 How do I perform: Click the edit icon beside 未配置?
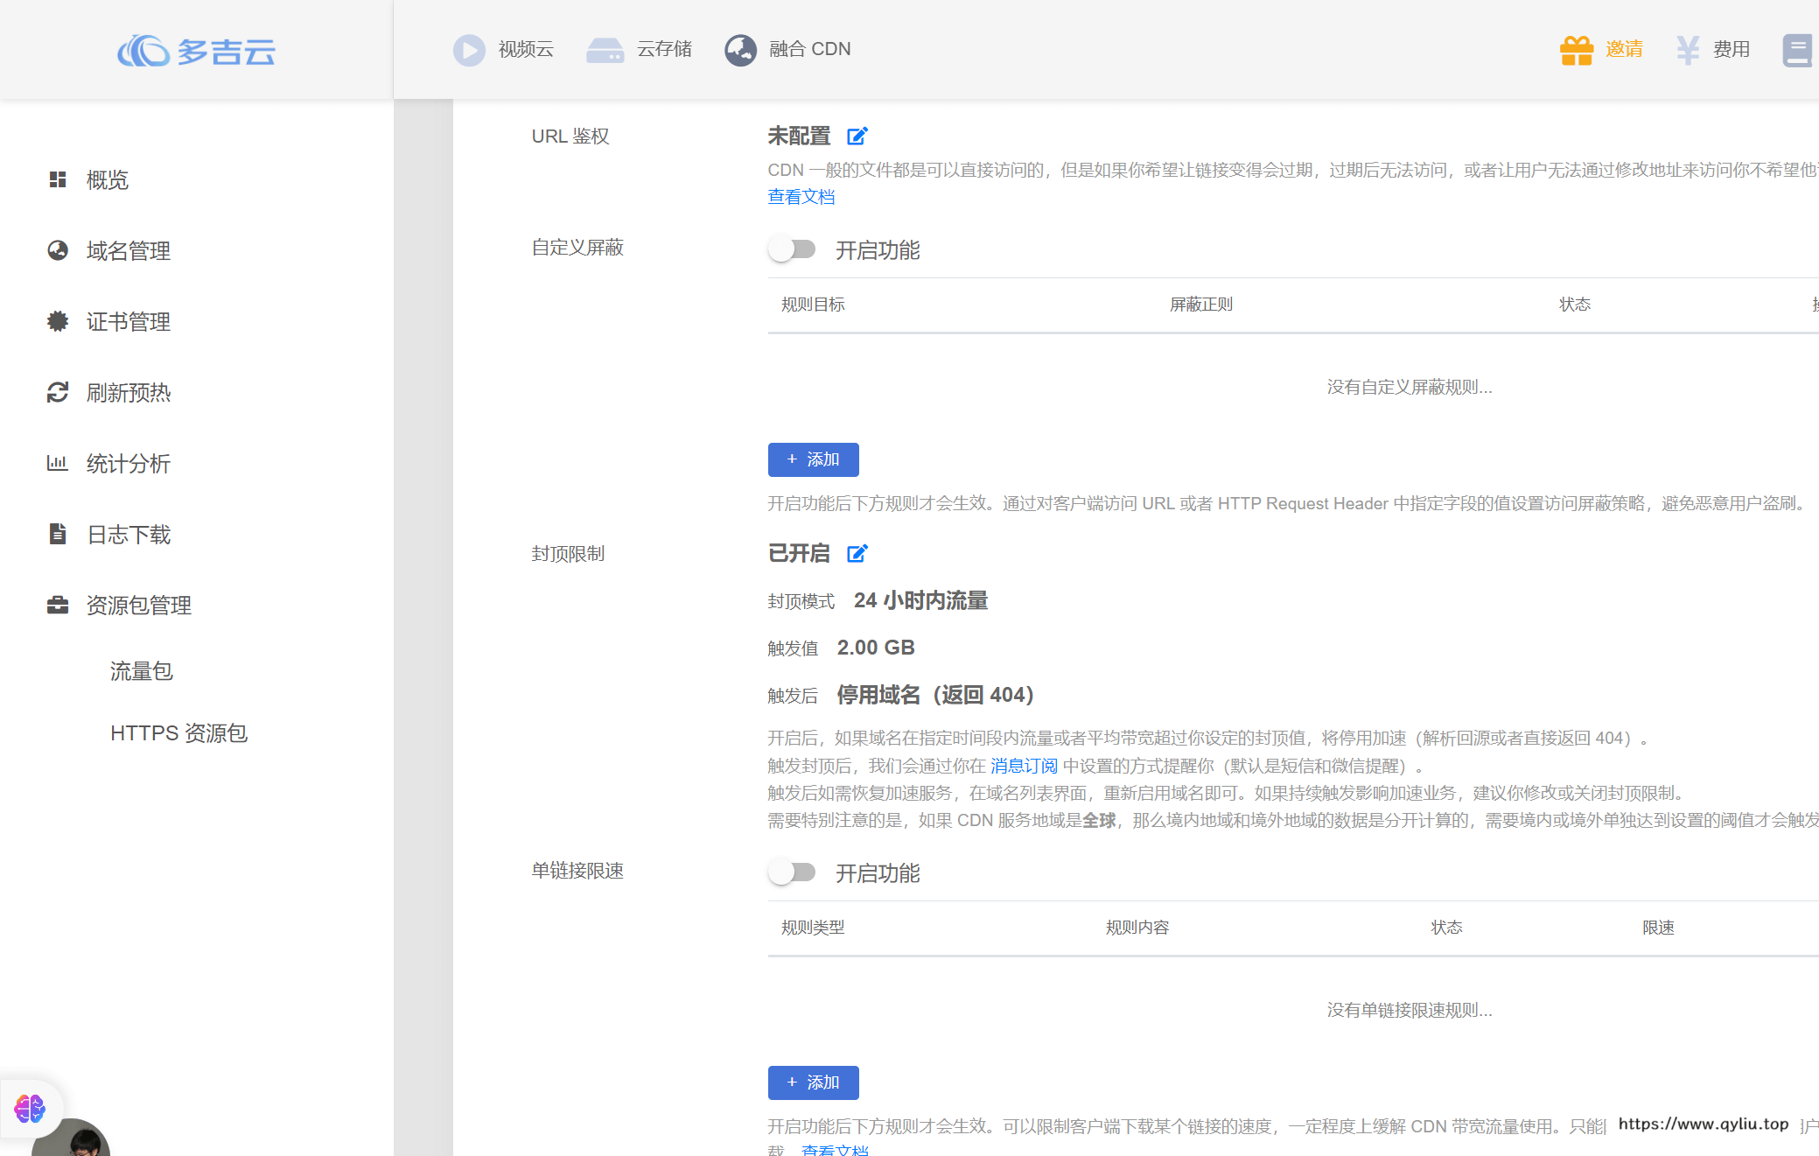point(857,137)
